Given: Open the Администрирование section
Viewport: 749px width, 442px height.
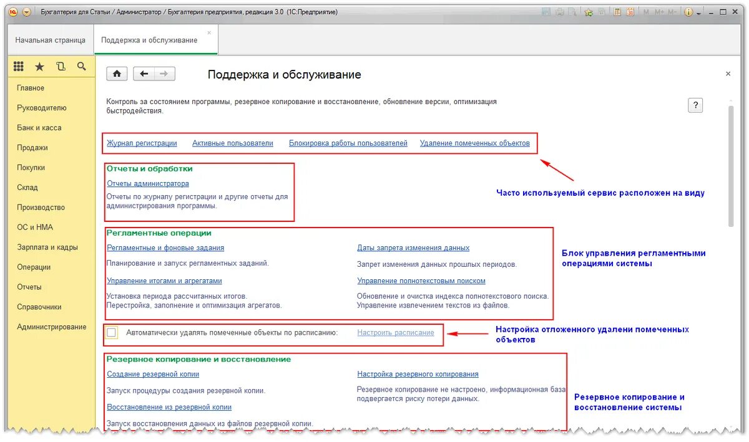Looking at the screenshot, I should 52,327.
